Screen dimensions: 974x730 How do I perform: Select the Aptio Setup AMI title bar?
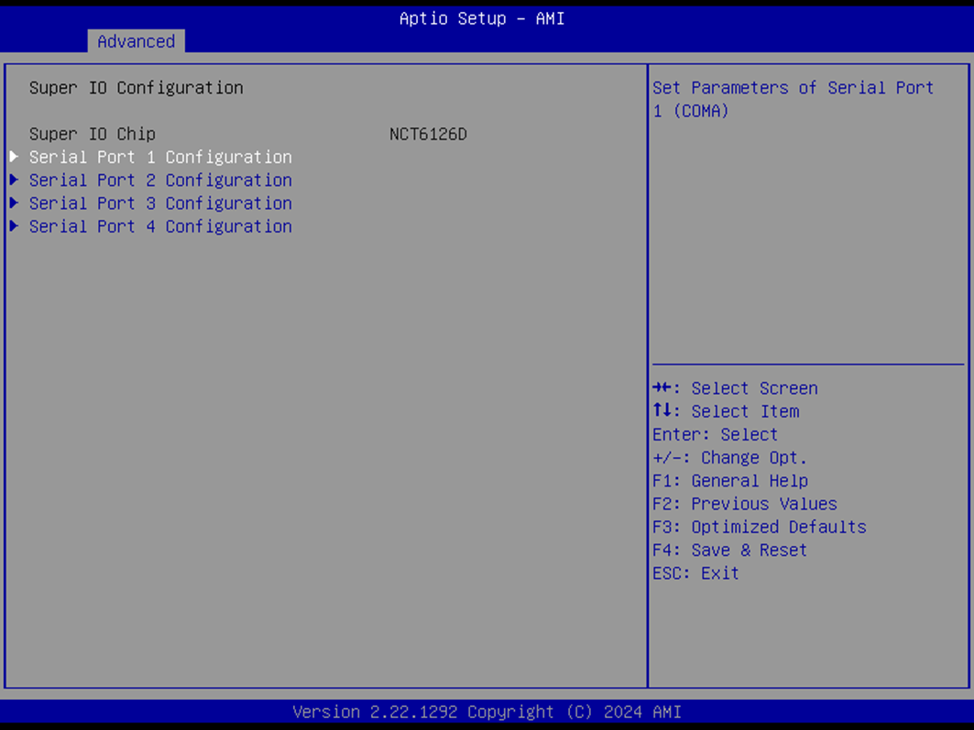point(482,18)
